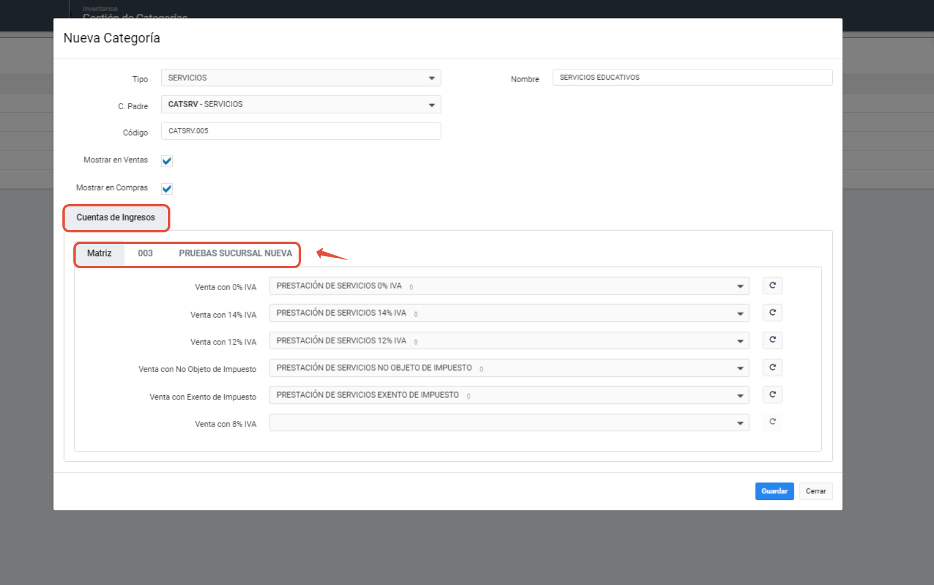934x585 pixels.
Task: Reset the Venta con 14% IVA account
Action: click(x=772, y=313)
